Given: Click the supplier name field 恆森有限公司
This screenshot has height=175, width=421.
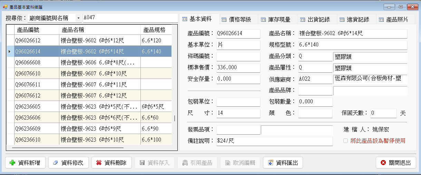Looking at the screenshot, I should 370,79.
